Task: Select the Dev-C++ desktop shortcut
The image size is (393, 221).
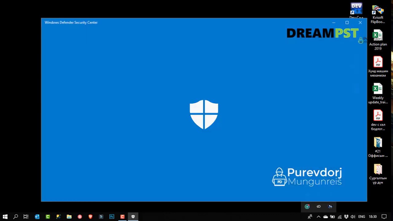Action: (356, 11)
